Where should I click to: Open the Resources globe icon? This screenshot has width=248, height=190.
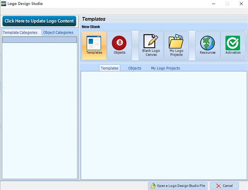click(207, 46)
